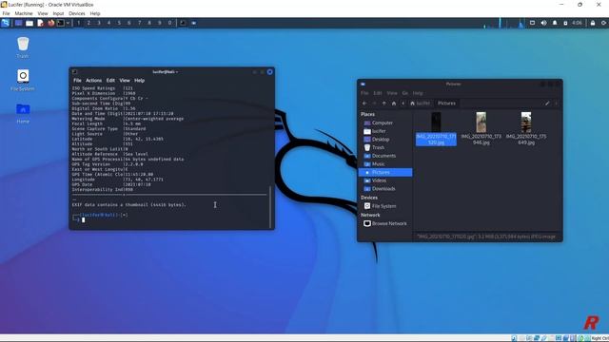Viewport: 609px width, 342px height.
Task: Click the session logout power icon
Action: coord(603,23)
